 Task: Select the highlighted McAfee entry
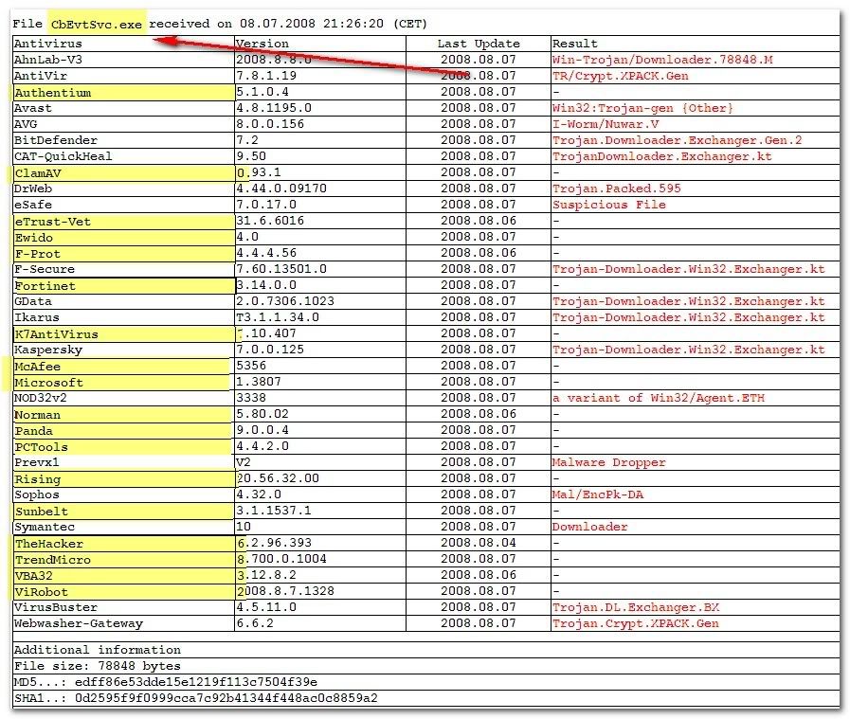pos(38,367)
